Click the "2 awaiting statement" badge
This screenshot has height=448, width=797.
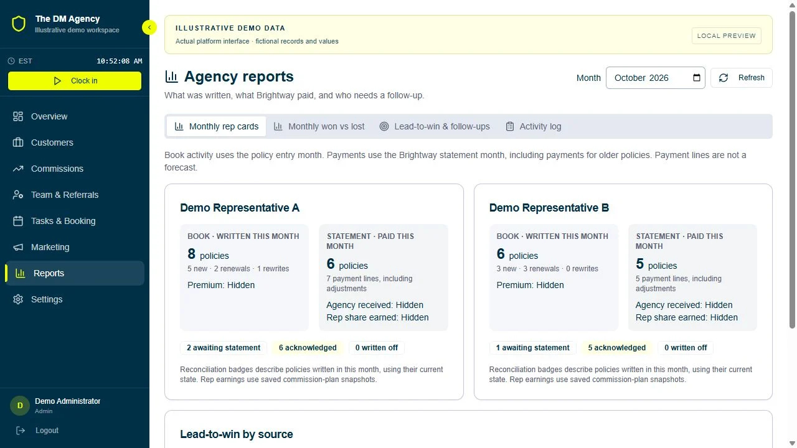[x=224, y=348]
